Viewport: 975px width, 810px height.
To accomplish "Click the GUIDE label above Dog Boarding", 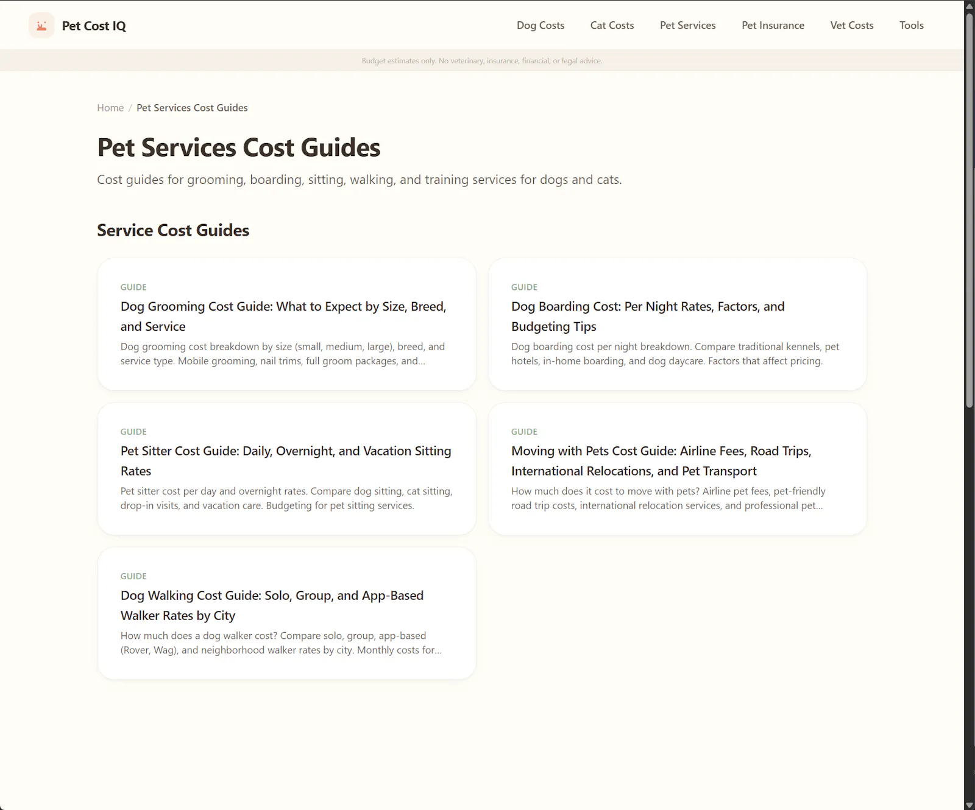I will point(524,287).
